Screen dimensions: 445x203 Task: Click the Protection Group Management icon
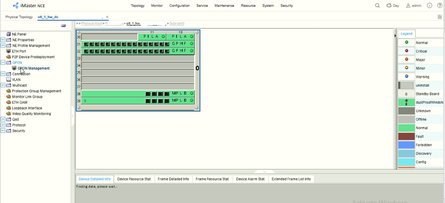coord(9,91)
